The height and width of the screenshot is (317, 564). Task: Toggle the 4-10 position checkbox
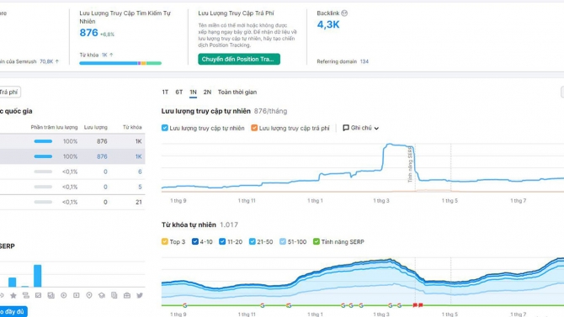click(x=195, y=241)
